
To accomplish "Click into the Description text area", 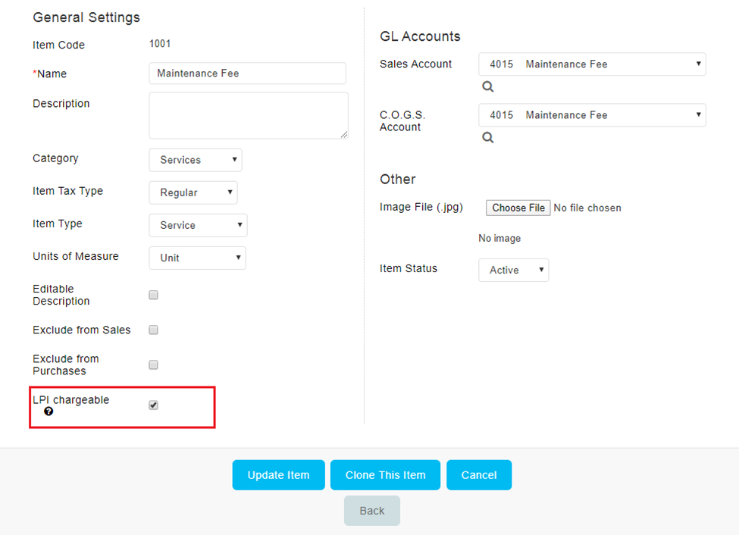I will [x=249, y=115].
